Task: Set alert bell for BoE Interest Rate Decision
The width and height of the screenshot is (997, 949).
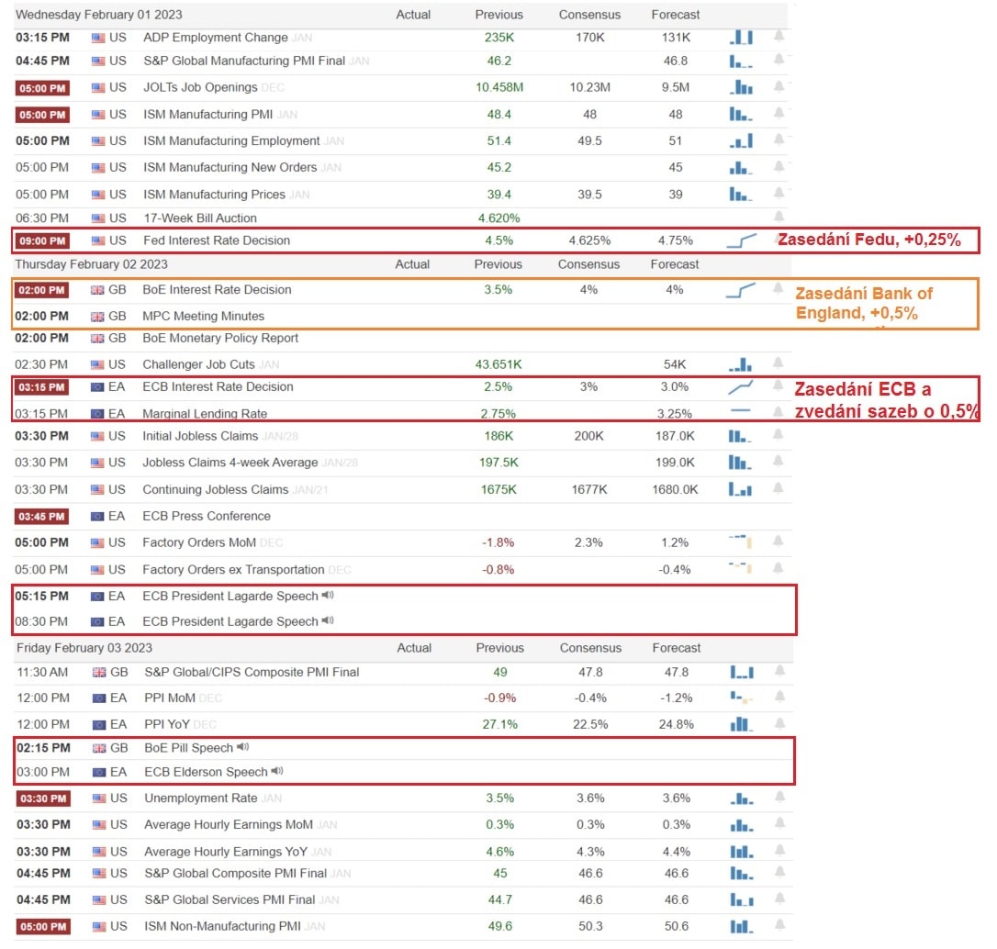Action: 778,288
